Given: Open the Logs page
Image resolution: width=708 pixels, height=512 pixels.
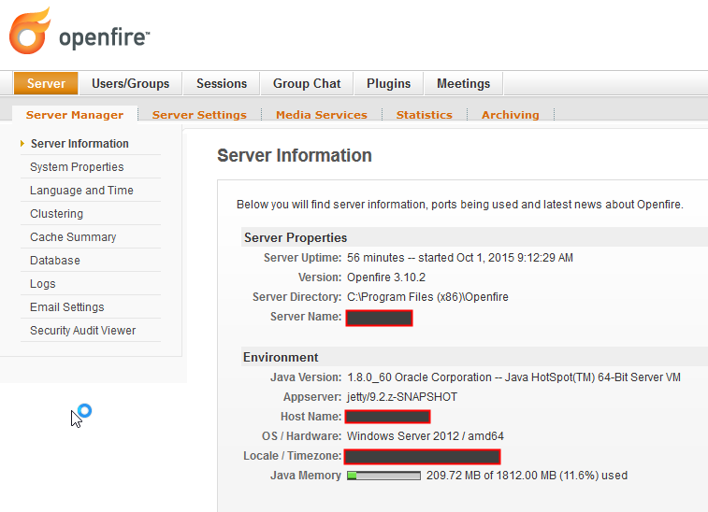Looking at the screenshot, I should 43,284.
